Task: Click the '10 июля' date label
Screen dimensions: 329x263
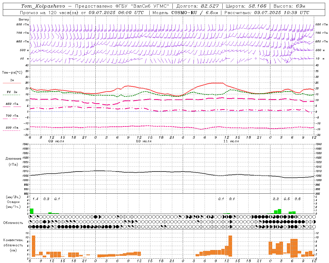Action: tap(144, 141)
